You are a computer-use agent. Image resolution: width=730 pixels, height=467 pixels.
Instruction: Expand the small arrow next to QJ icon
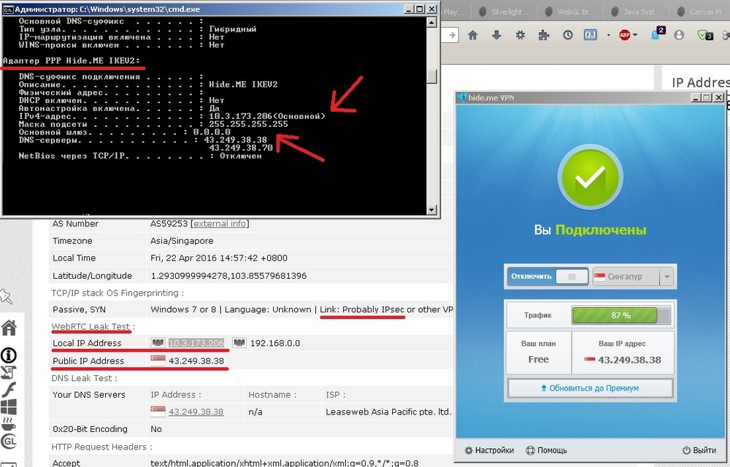608,35
